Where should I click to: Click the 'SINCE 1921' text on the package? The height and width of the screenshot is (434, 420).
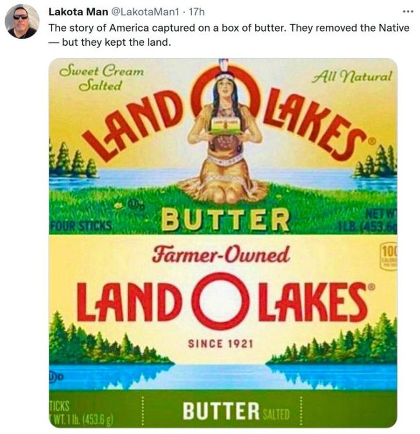click(x=220, y=344)
